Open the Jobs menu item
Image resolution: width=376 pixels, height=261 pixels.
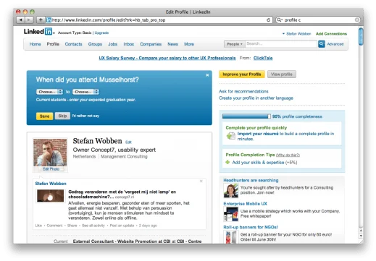[112, 44]
